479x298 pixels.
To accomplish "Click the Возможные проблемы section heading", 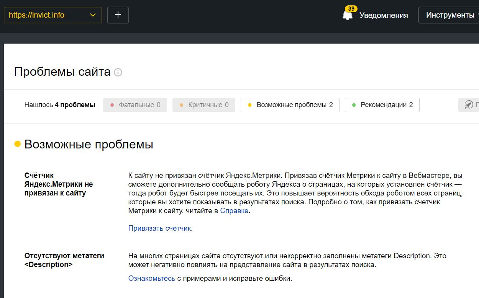I will click(89, 144).
